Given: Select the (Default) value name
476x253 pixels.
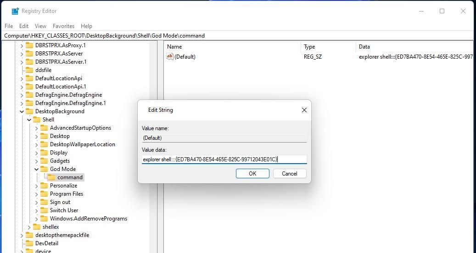Looking at the screenshot, I should click(185, 57).
